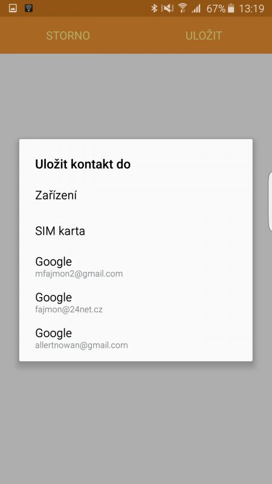272x484 pixels.
Task: Choose Zařízení as save location
Action: [x=135, y=195]
